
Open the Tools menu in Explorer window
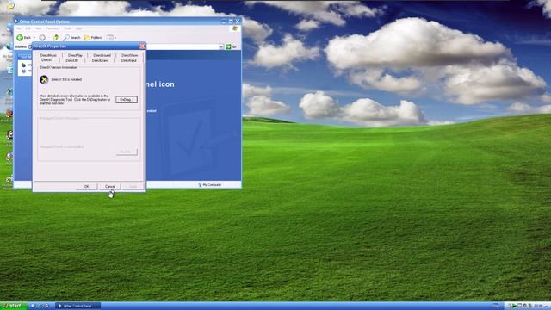pos(67,28)
